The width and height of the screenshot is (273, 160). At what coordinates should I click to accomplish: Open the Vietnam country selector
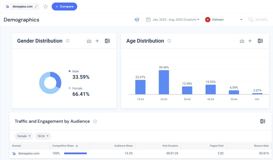tap(224, 20)
